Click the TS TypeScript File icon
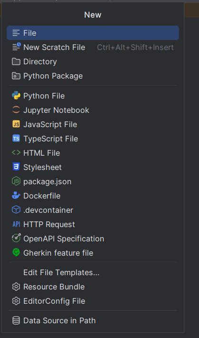The image size is (199, 338). click(x=16, y=139)
